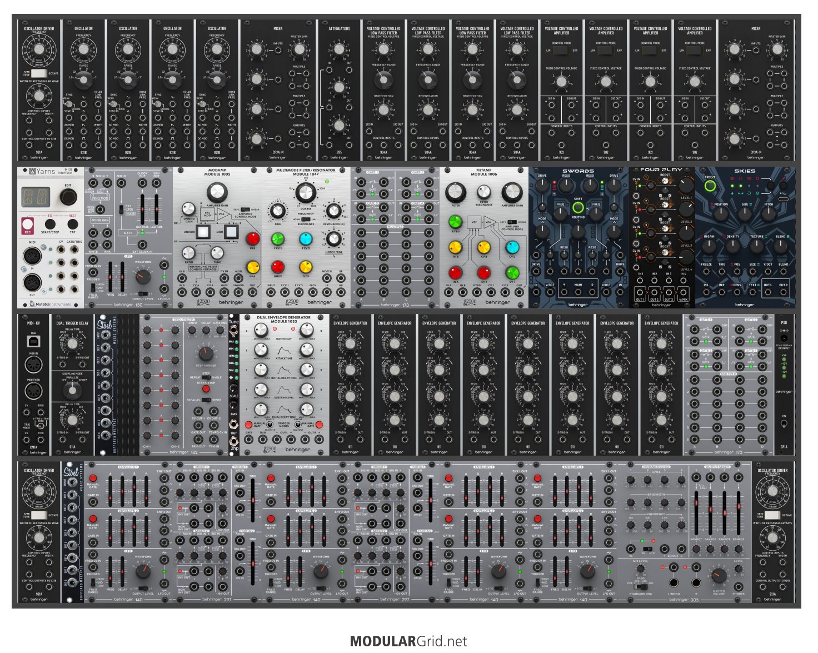Viewport: 818px width, 653px height.
Task: Adjust the LFO DELAY slider on module 150
Action: (x=122, y=276)
